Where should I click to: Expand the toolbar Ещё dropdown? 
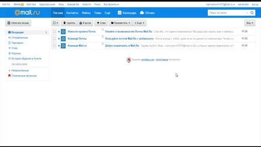point(139,23)
